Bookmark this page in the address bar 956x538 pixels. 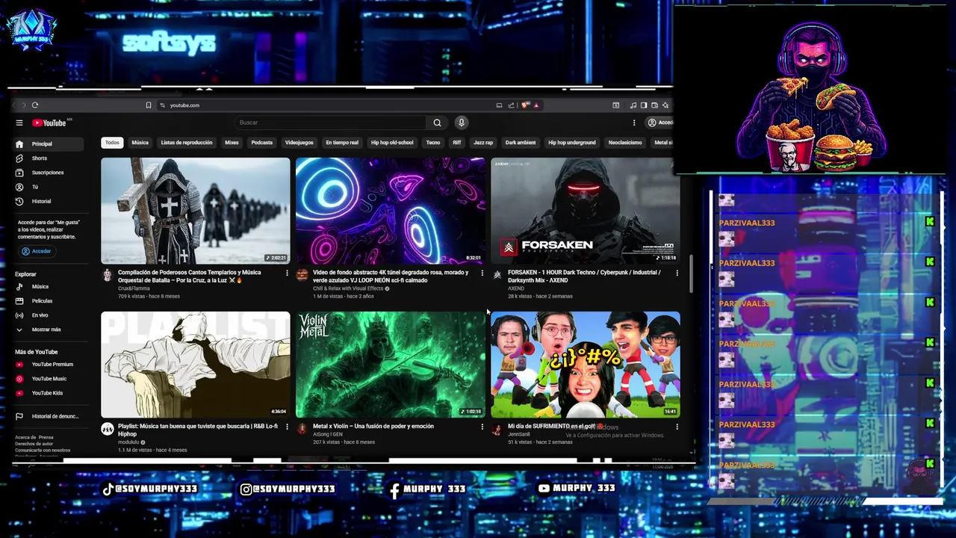point(149,105)
